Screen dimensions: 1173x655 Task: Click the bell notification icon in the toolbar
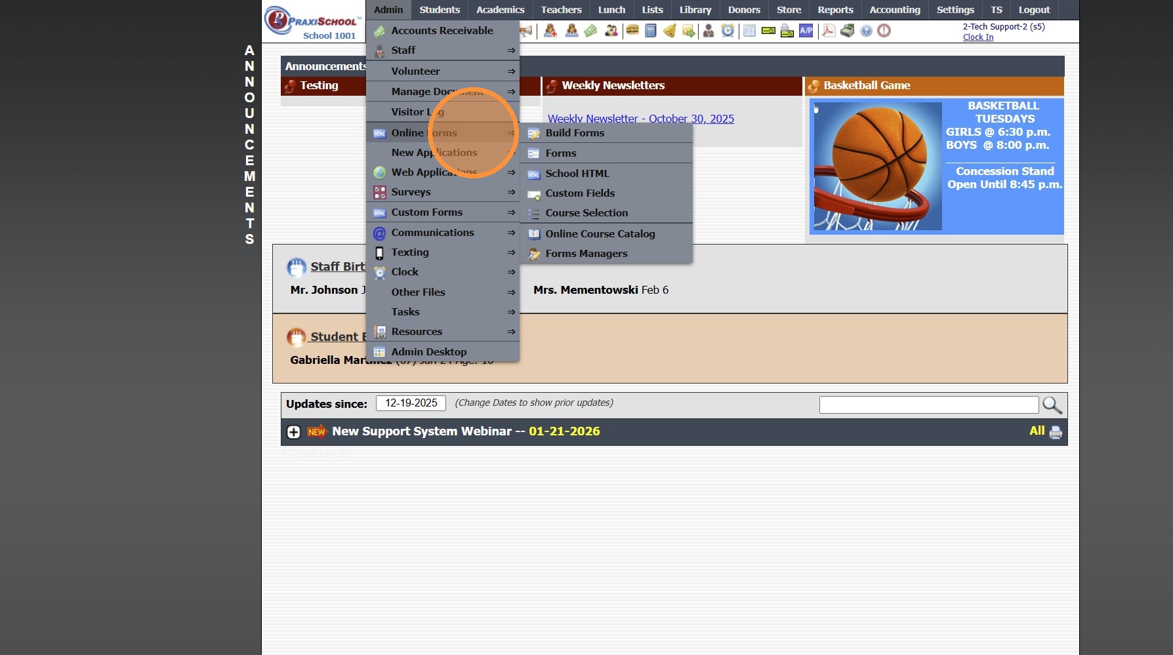pyautogui.click(x=670, y=30)
